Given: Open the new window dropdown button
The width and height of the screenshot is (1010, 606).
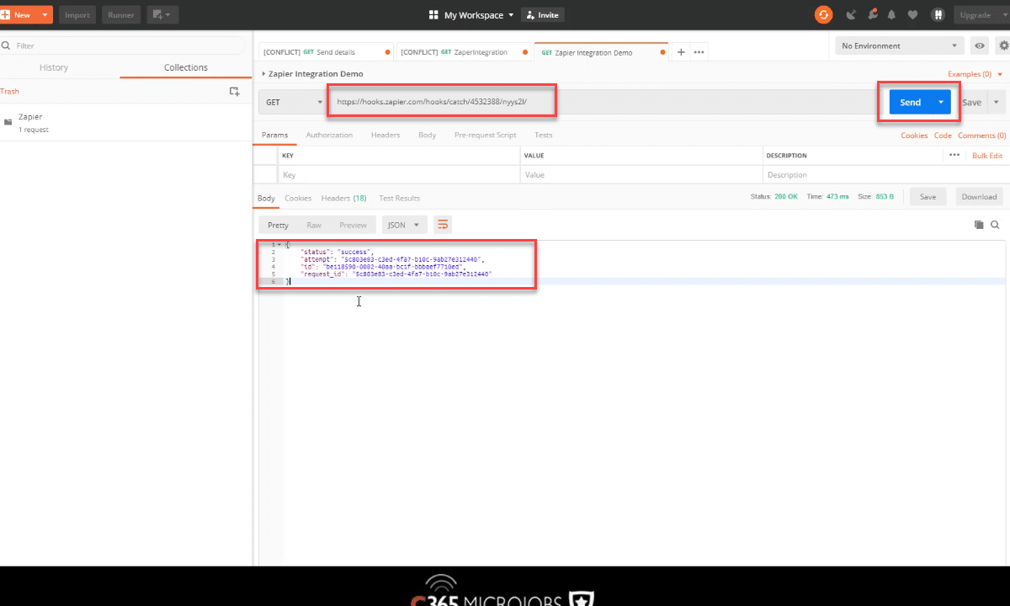Looking at the screenshot, I should click(162, 15).
